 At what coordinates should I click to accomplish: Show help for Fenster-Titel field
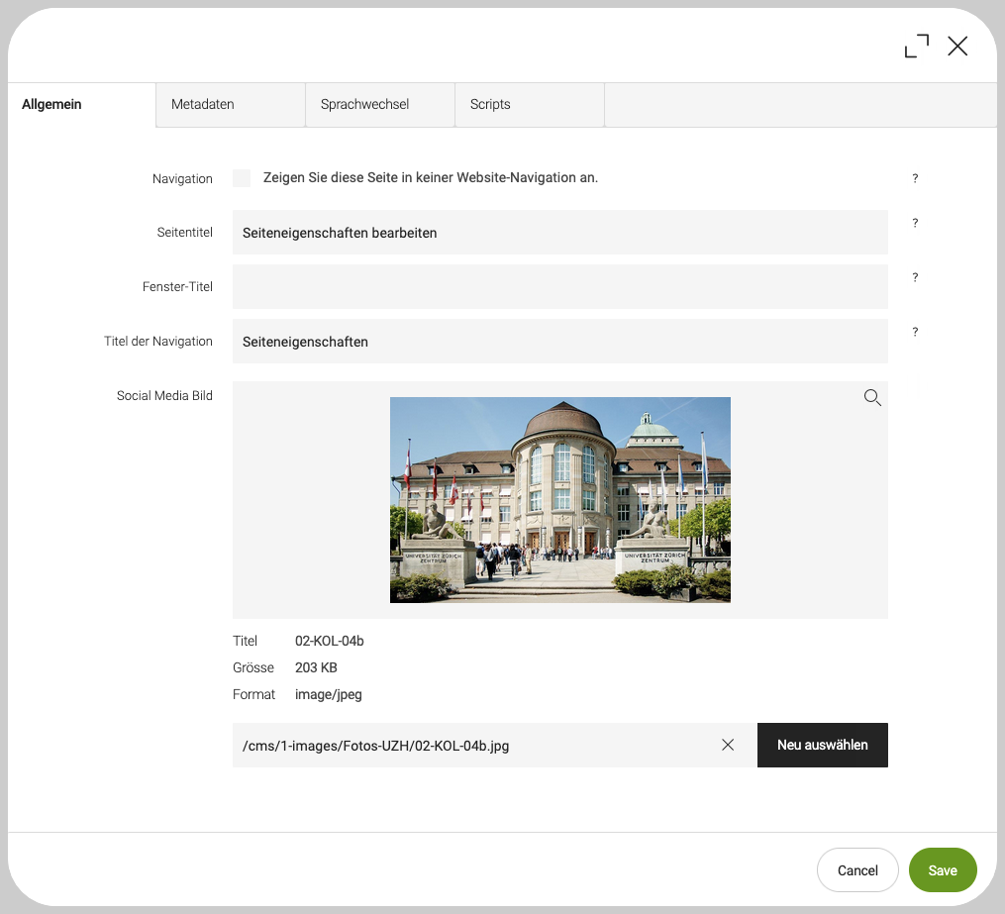tap(915, 278)
